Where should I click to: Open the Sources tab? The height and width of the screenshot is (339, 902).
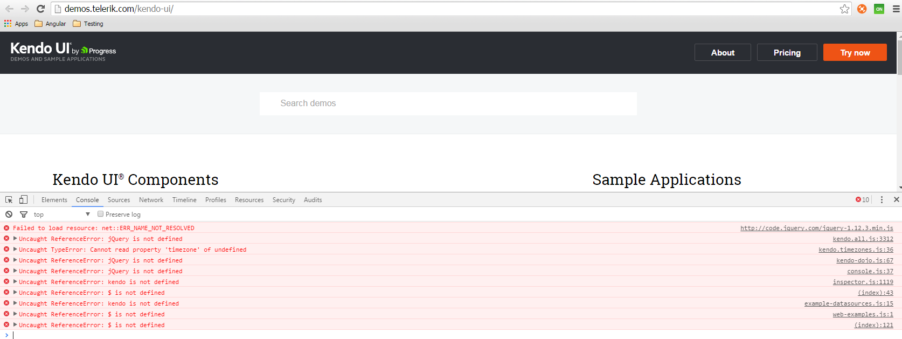[x=119, y=200]
